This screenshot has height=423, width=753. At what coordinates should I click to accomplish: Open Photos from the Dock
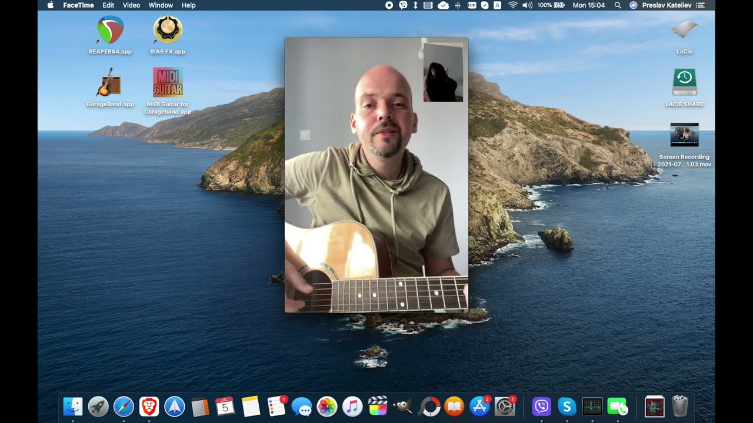click(327, 406)
